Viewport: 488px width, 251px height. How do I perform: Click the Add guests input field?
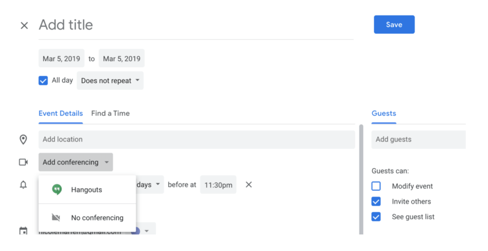(x=418, y=139)
